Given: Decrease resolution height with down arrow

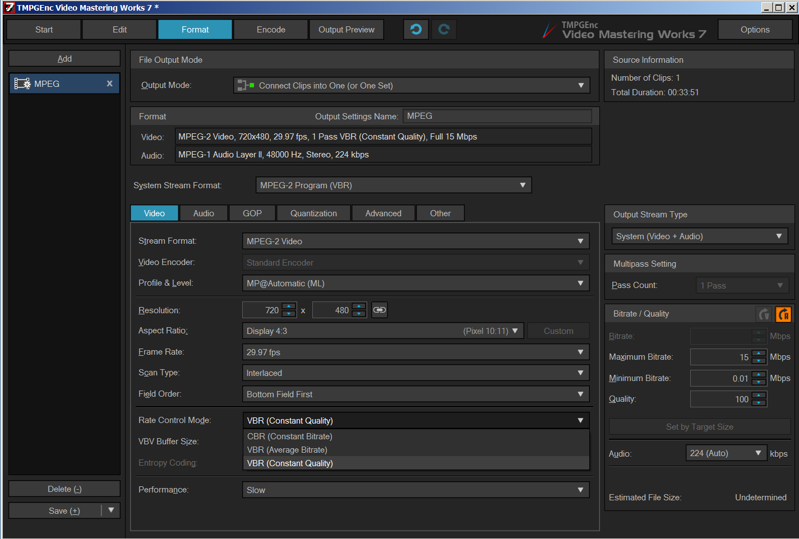Looking at the screenshot, I should click(x=359, y=314).
